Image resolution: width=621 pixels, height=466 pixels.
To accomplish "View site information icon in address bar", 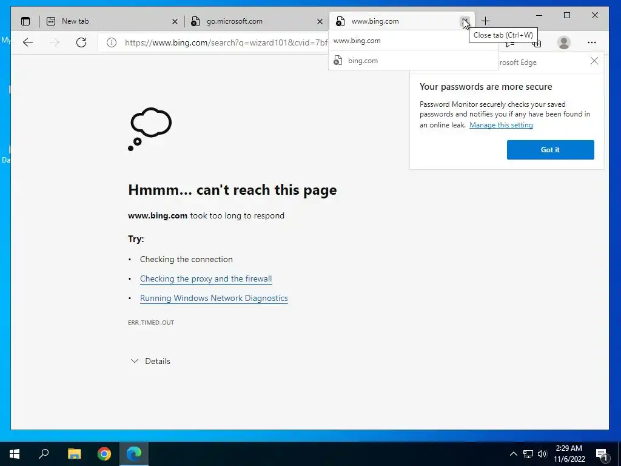I will [112, 42].
